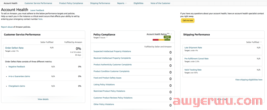Open the Negative feedback metric
The width and height of the screenshot is (267, 110).
[17, 67]
